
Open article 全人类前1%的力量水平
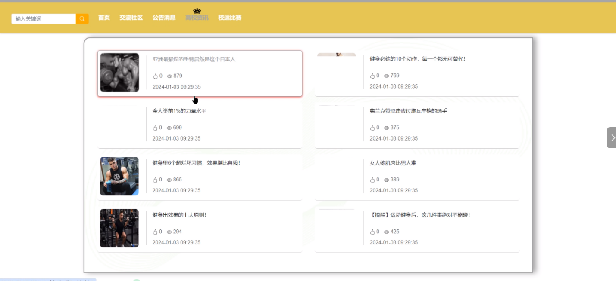[x=179, y=111]
